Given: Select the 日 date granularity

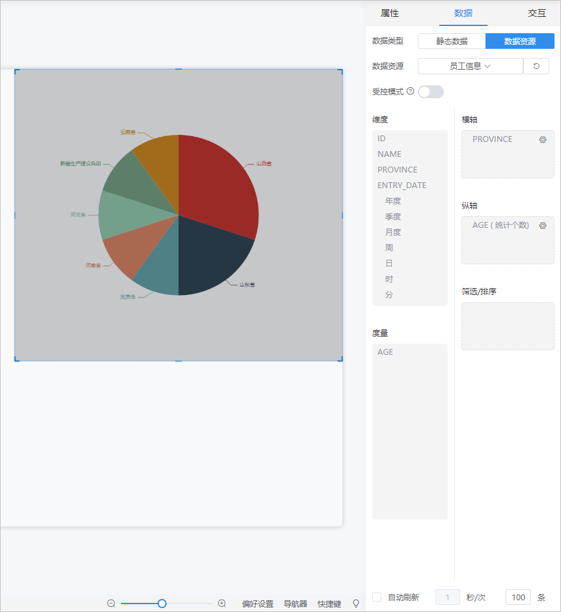Looking at the screenshot, I should (x=389, y=263).
